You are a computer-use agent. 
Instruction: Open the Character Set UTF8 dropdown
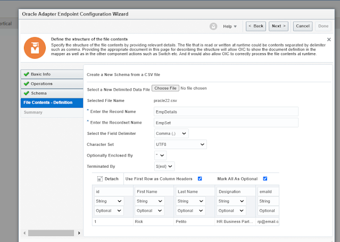(x=180, y=144)
